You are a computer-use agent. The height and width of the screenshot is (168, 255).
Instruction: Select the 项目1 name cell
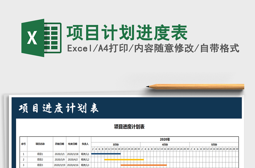point(40,154)
